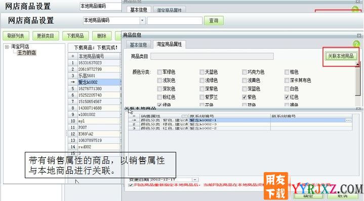
Task: Check the 浅黄色 color option
Action: [244, 81]
